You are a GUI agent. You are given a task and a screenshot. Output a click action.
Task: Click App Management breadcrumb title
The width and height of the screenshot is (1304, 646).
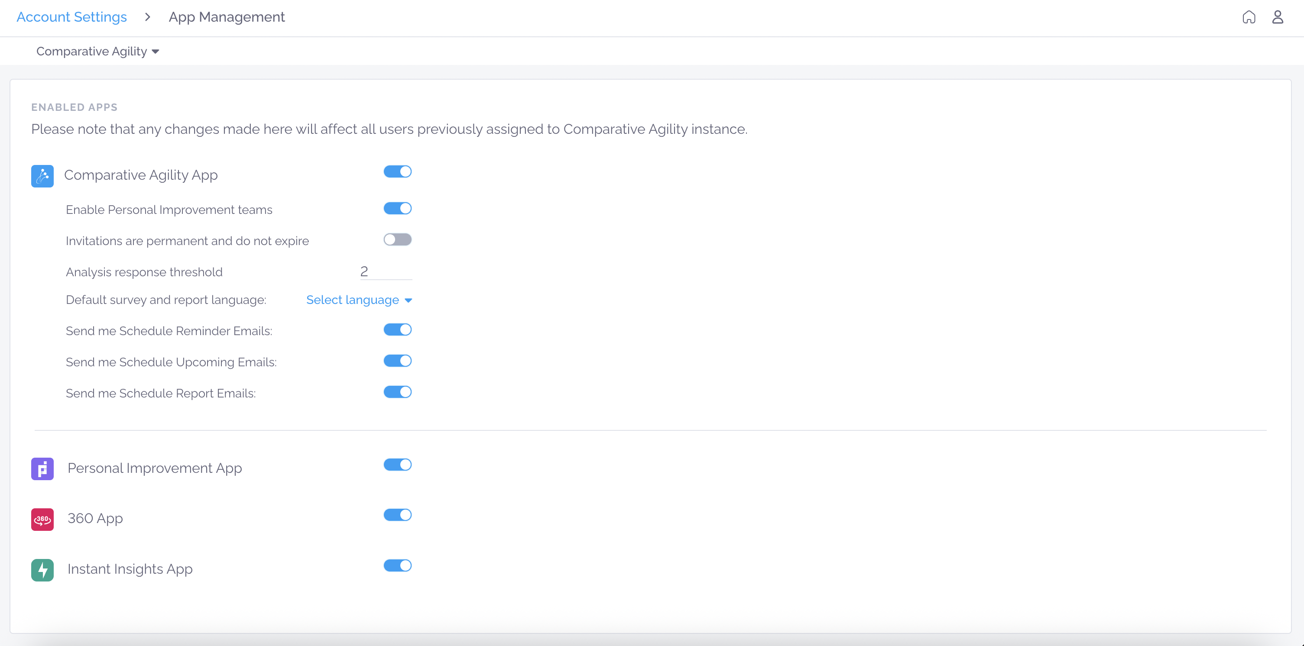point(227,17)
